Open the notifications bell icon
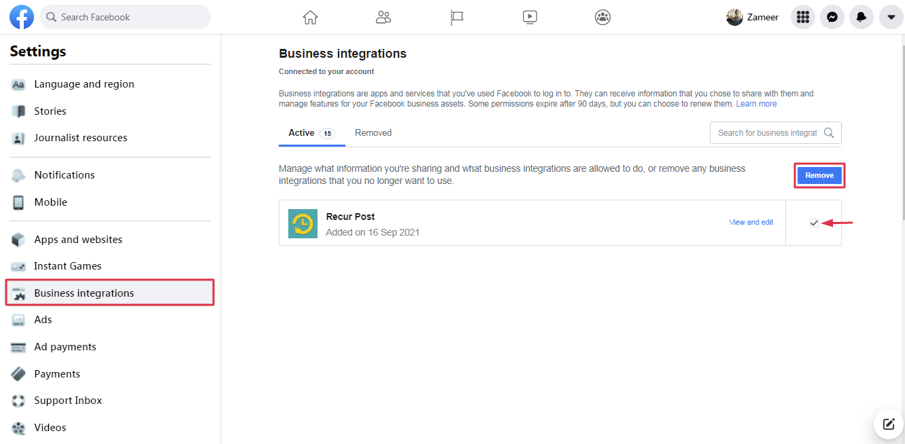The image size is (905, 444). (x=861, y=17)
